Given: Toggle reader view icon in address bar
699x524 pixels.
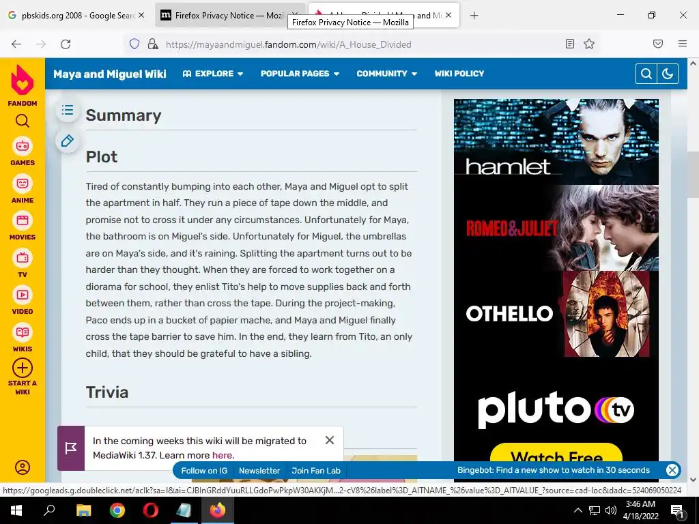Looking at the screenshot, I should point(570,44).
